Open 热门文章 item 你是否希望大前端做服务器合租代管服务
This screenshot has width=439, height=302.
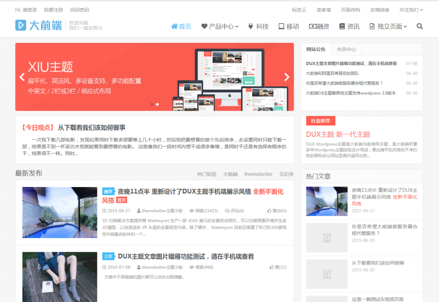(x=385, y=230)
